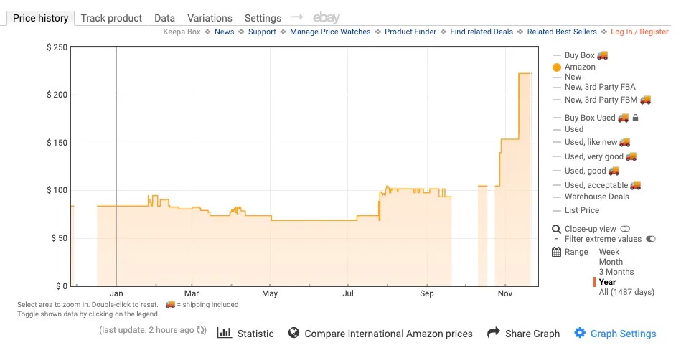The width and height of the screenshot is (681, 358).
Task: Choose the All (1487 days) range
Action: point(626,292)
